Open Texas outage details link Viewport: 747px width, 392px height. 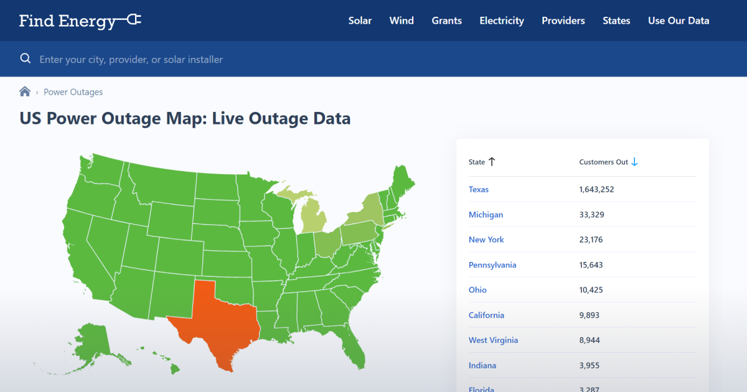[x=479, y=189]
